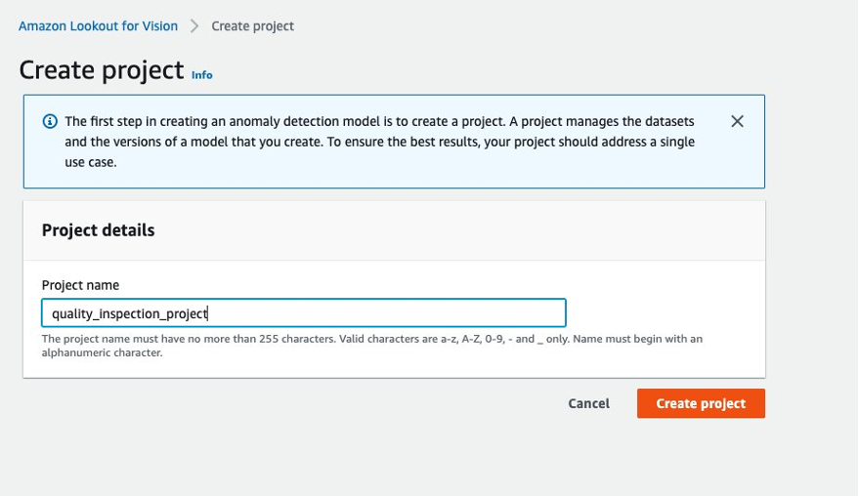
Task: Click the alert's second line mentioning model versions
Action: [379, 142]
